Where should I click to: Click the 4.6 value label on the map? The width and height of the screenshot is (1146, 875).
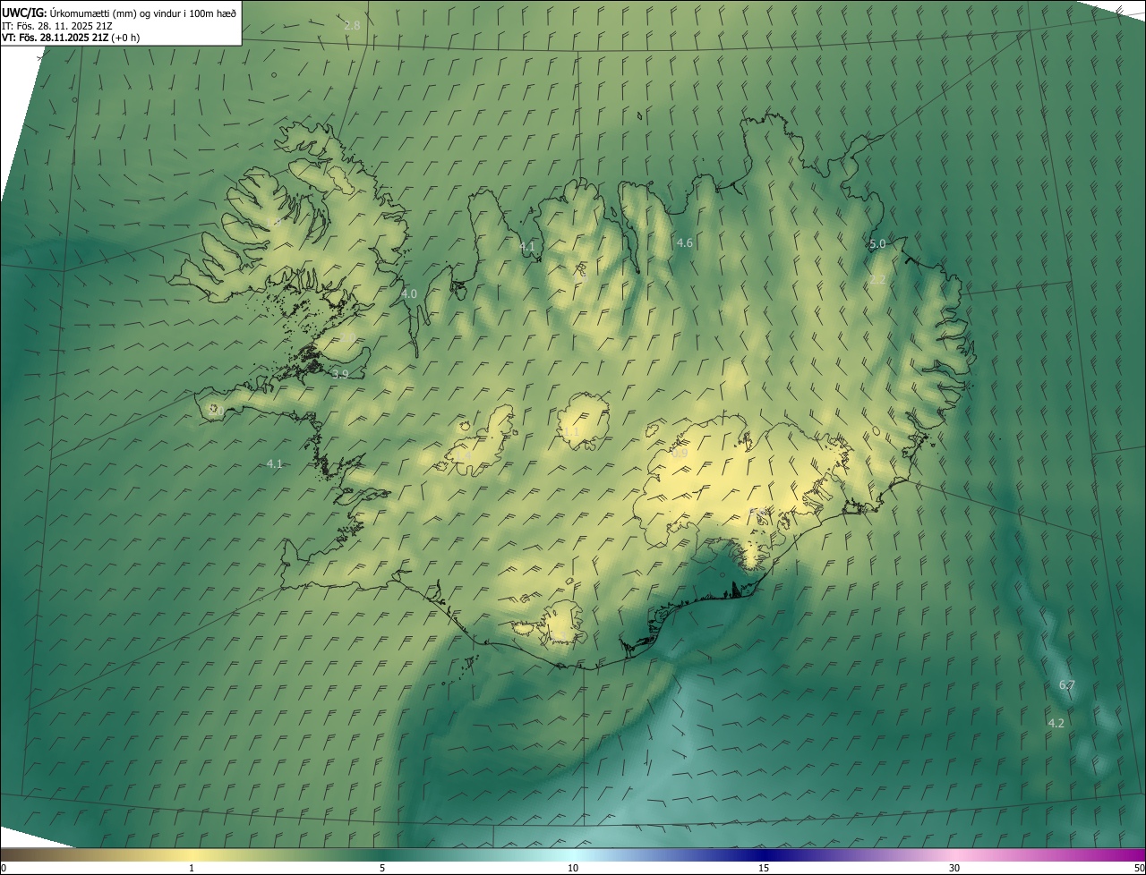[x=685, y=242]
